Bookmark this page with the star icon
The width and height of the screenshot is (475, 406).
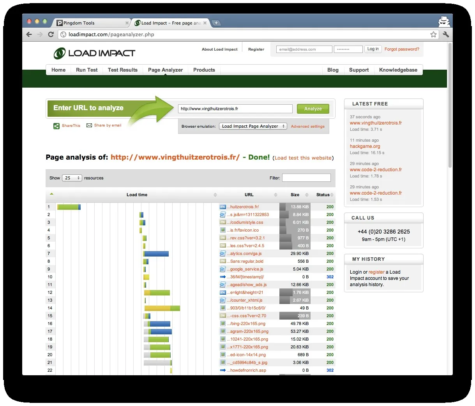tap(433, 34)
